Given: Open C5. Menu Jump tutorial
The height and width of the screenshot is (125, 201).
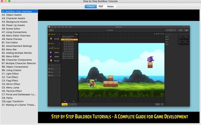Looking at the screenshot, I should (x=20, y=87).
